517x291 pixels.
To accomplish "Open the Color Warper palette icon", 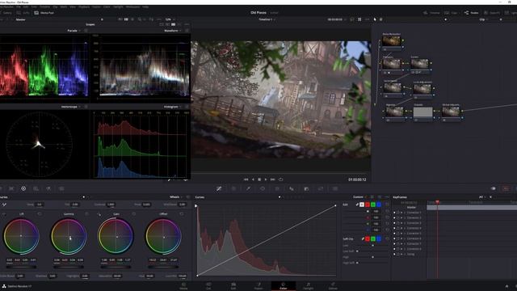I will [233, 188].
